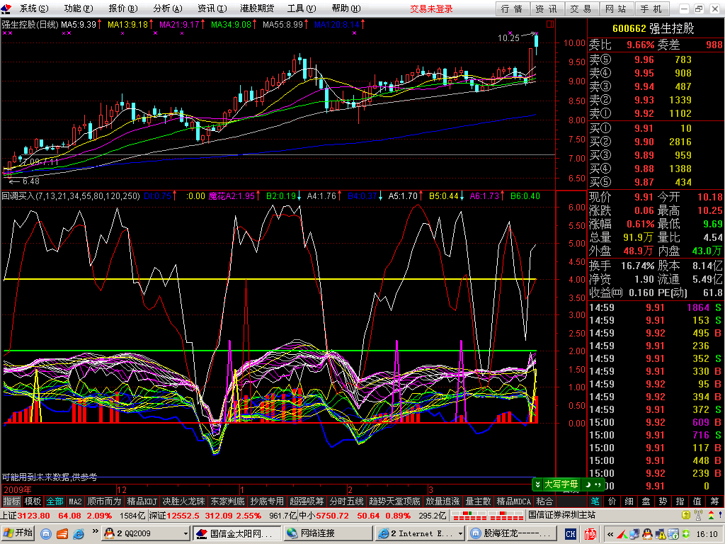Open the 报价(B) menu
This screenshot has width=725, height=544.
coord(123,8)
